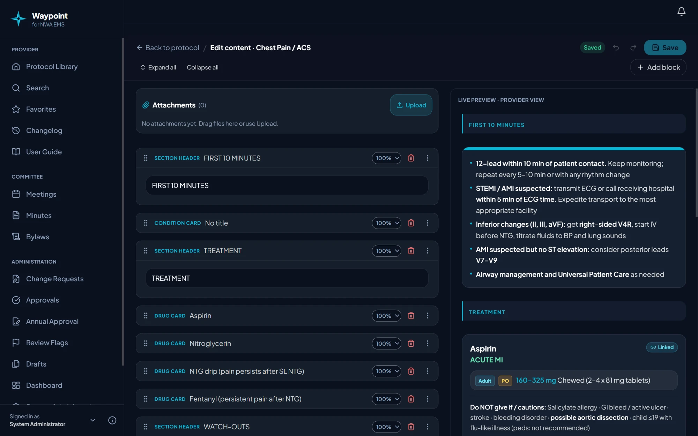Open the notifications bell
The image size is (698, 436).
681,12
